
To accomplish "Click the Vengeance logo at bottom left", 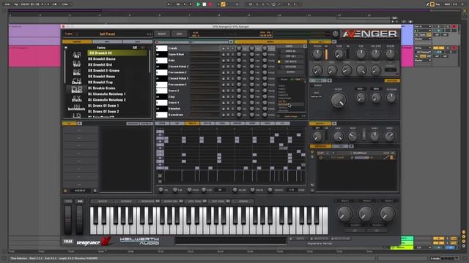I will tap(94, 242).
